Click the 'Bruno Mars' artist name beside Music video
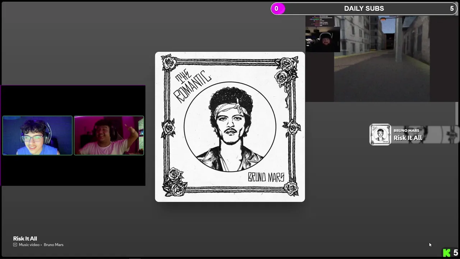The width and height of the screenshot is (460, 259). (54, 245)
